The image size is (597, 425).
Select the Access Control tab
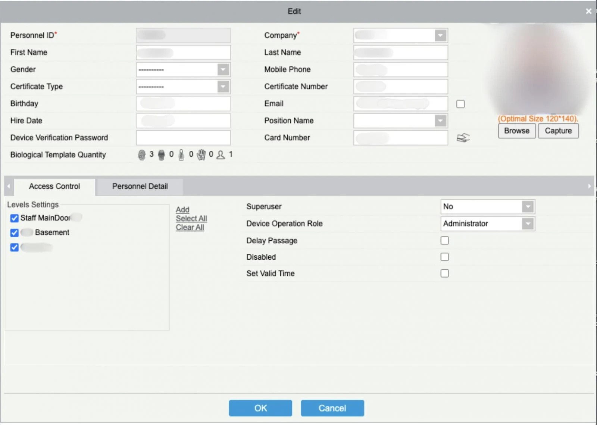(x=54, y=187)
